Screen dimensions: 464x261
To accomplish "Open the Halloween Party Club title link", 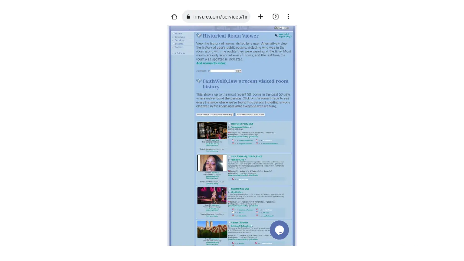I will pos(242,124).
